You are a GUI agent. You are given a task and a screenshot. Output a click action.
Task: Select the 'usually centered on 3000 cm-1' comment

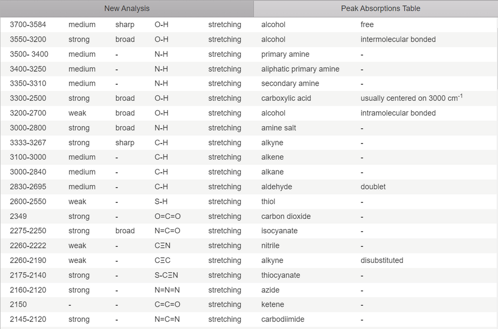click(411, 98)
